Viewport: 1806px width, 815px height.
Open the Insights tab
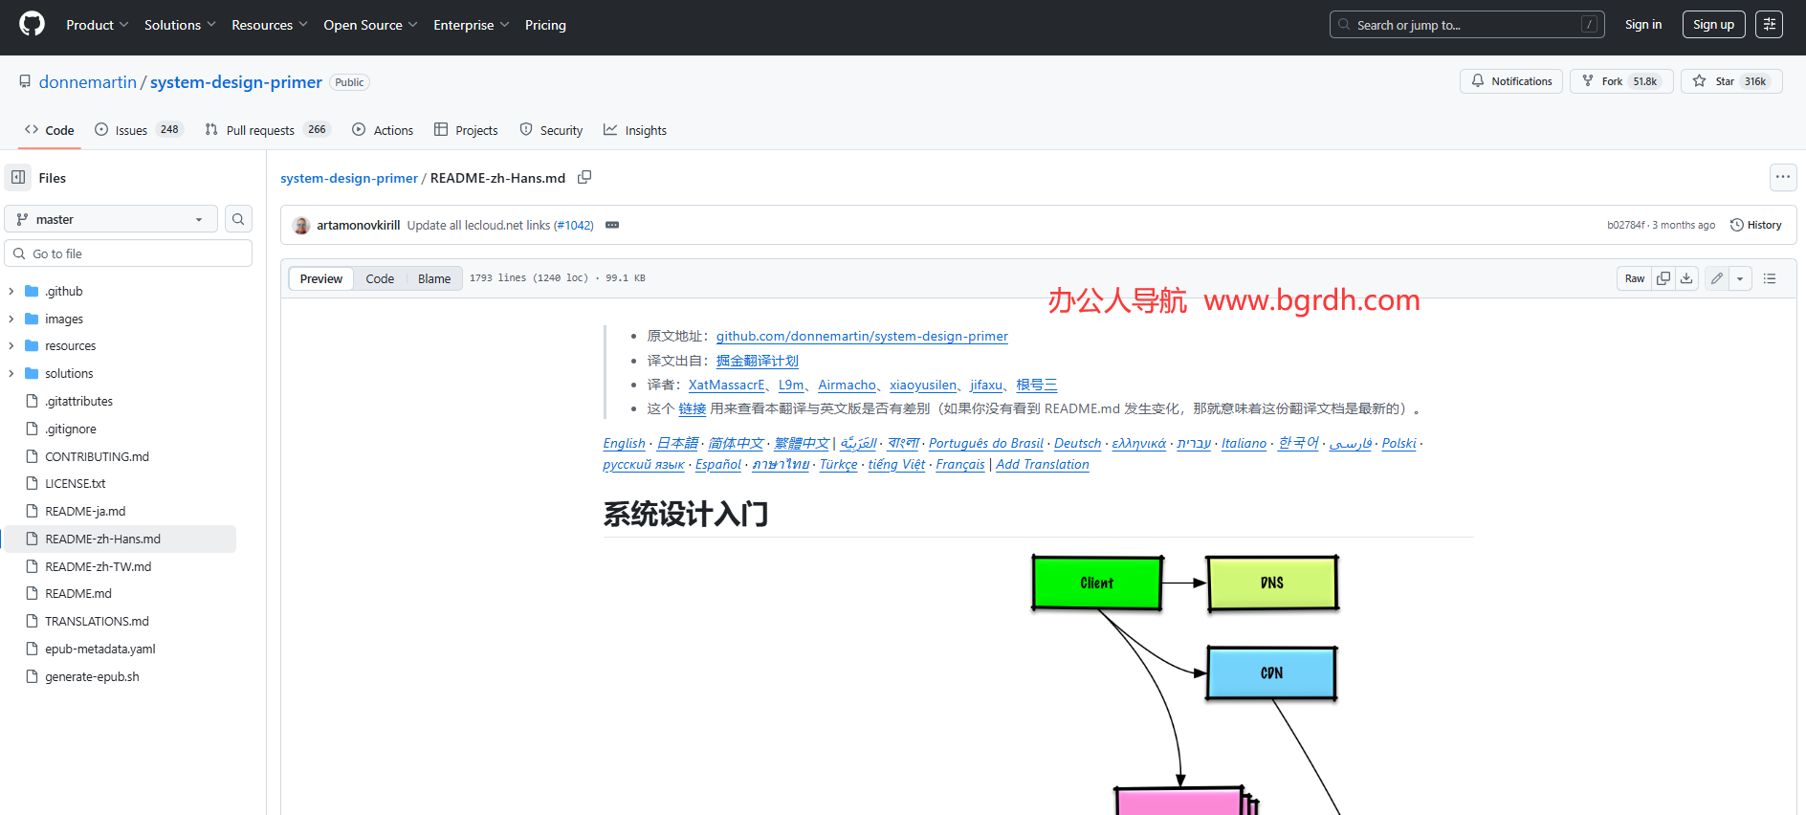(635, 130)
